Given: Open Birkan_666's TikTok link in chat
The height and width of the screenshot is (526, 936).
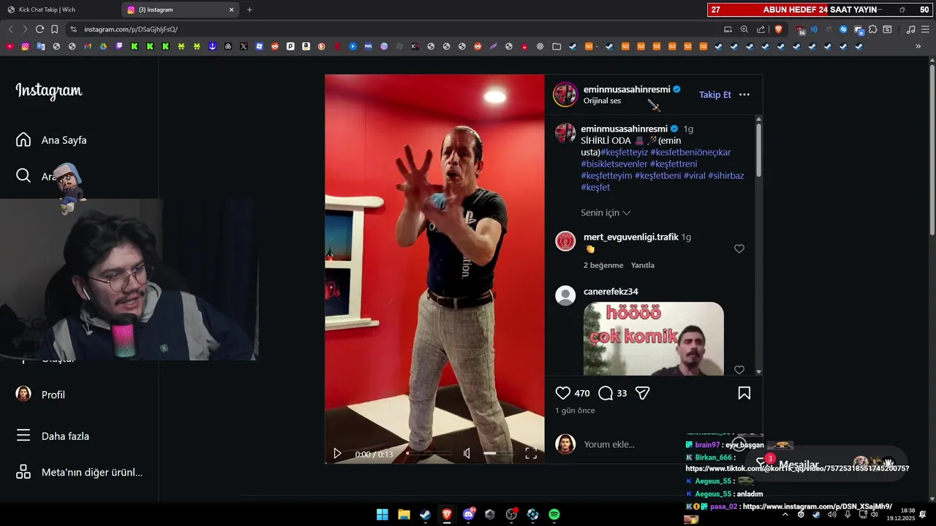Looking at the screenshot, I should pos(797,468).
